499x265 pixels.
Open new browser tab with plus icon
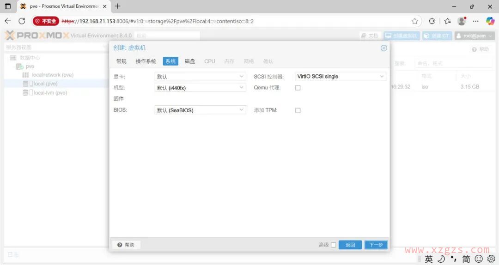[x=117, y=6]
